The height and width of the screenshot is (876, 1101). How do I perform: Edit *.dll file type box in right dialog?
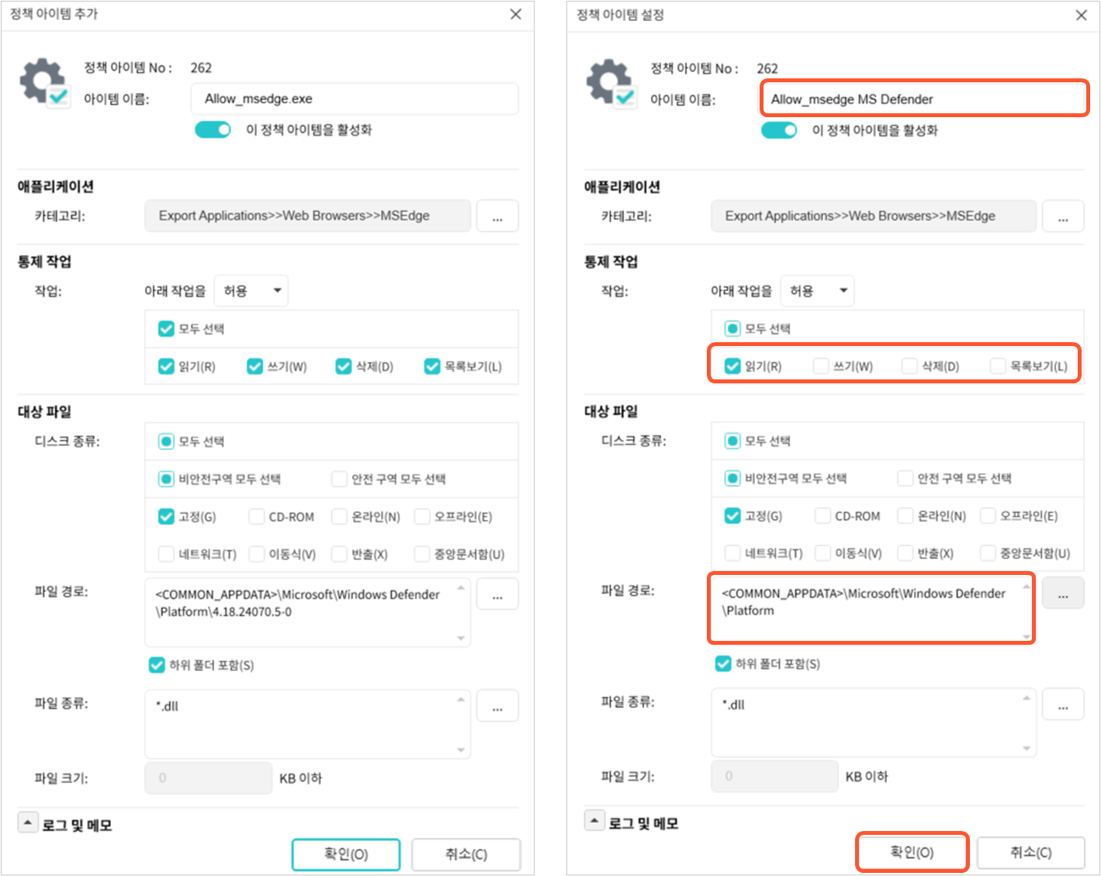point(874,722)
